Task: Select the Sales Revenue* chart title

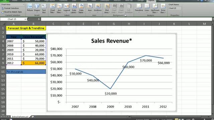Action: click(x=111, y=41)
